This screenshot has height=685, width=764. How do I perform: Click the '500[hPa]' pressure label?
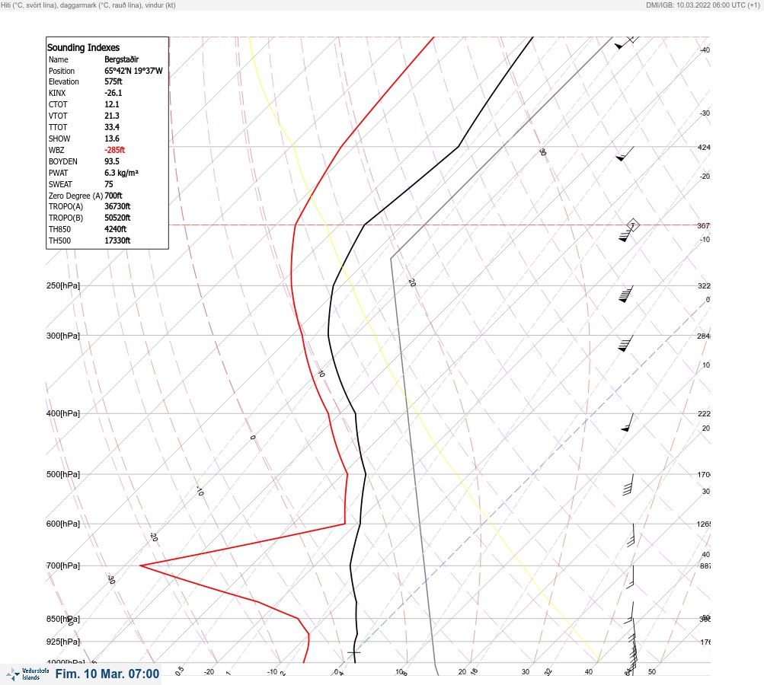click(x=63, y=474)
